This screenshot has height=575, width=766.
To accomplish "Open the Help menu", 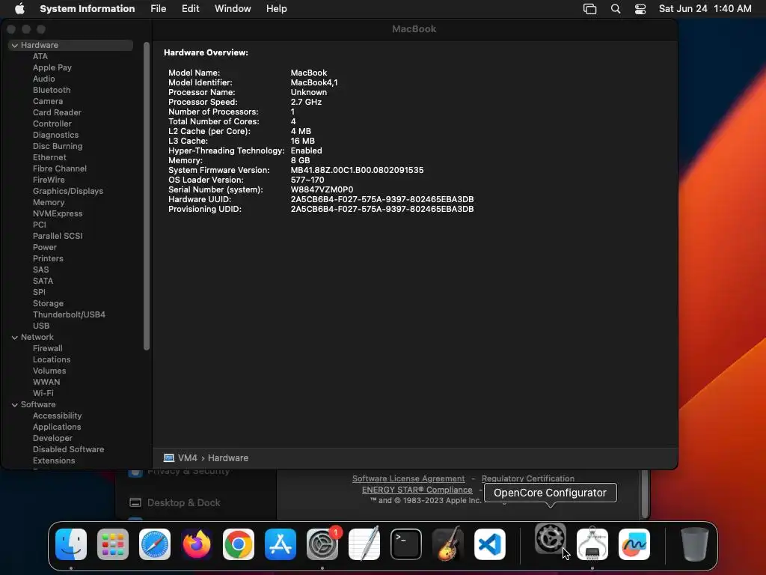I will coord(277,9).
